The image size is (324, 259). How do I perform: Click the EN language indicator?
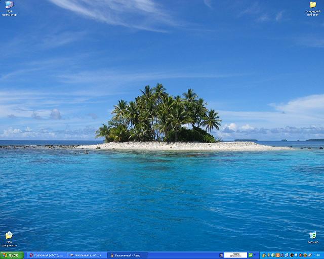click(221, 255)
